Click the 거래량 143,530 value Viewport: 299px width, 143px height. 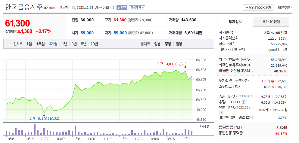[x=189, y=20]
